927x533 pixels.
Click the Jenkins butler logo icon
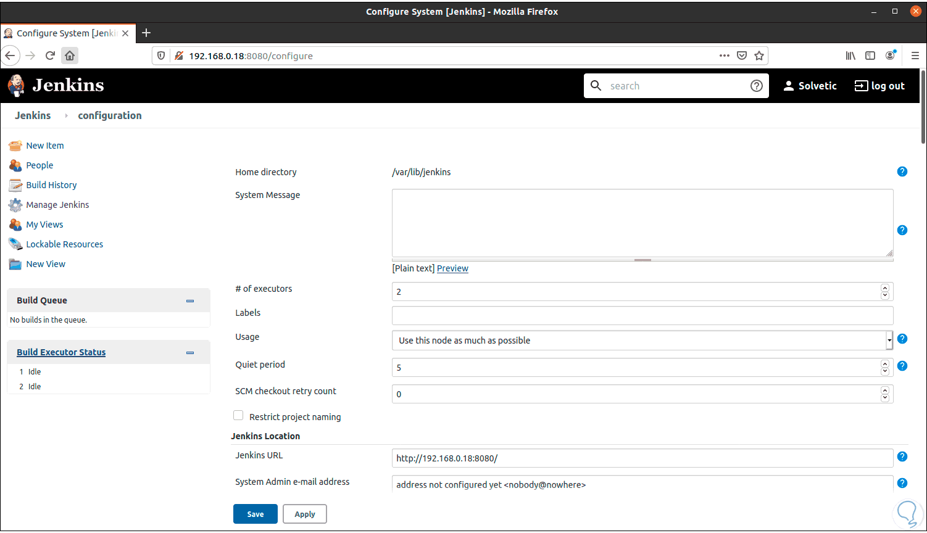coord(17,86)
